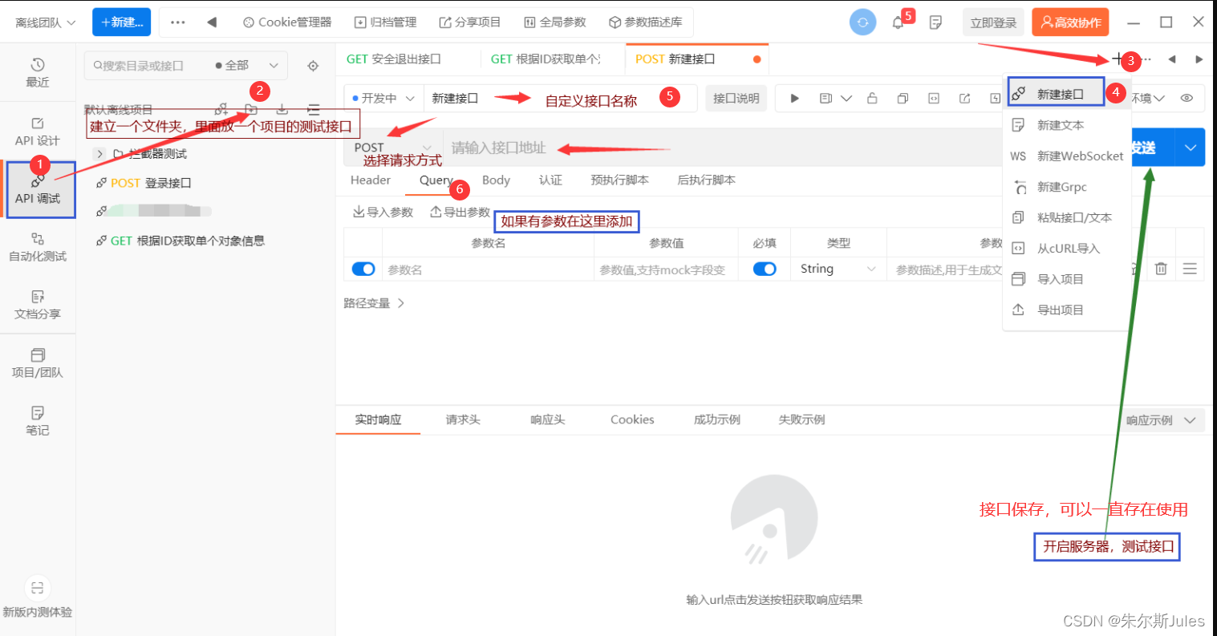Open the 响应示例 dropdown
This screenshot has height=636, width=1217.
[x=1160, y=420]
